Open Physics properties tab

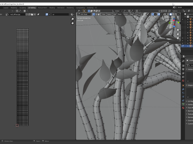[183, 97]
